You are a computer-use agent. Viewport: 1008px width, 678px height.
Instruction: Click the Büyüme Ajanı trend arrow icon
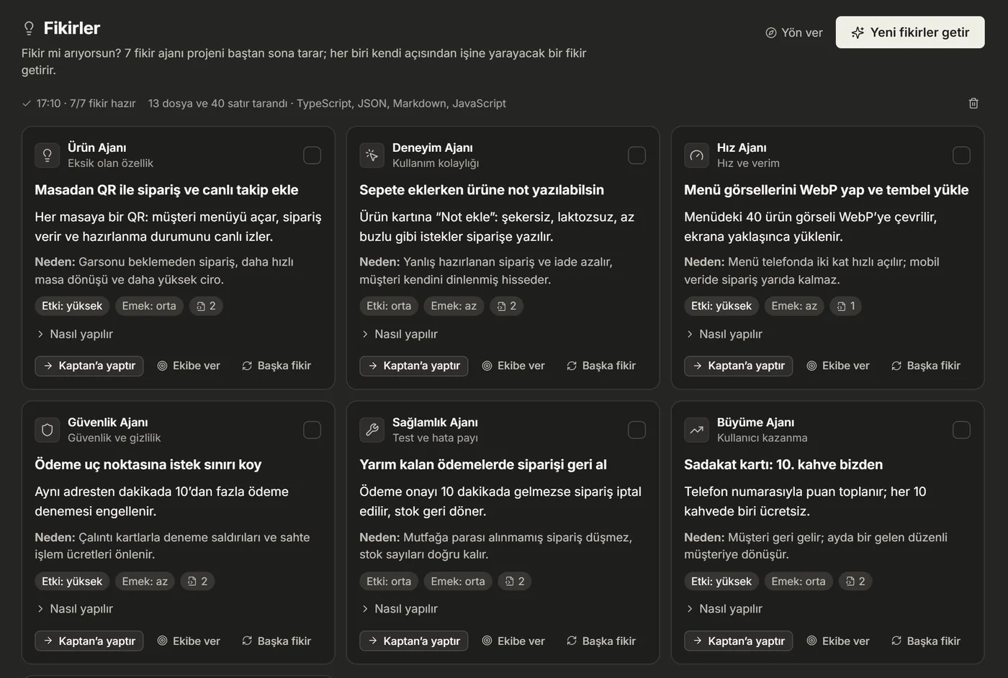point(697,430)
